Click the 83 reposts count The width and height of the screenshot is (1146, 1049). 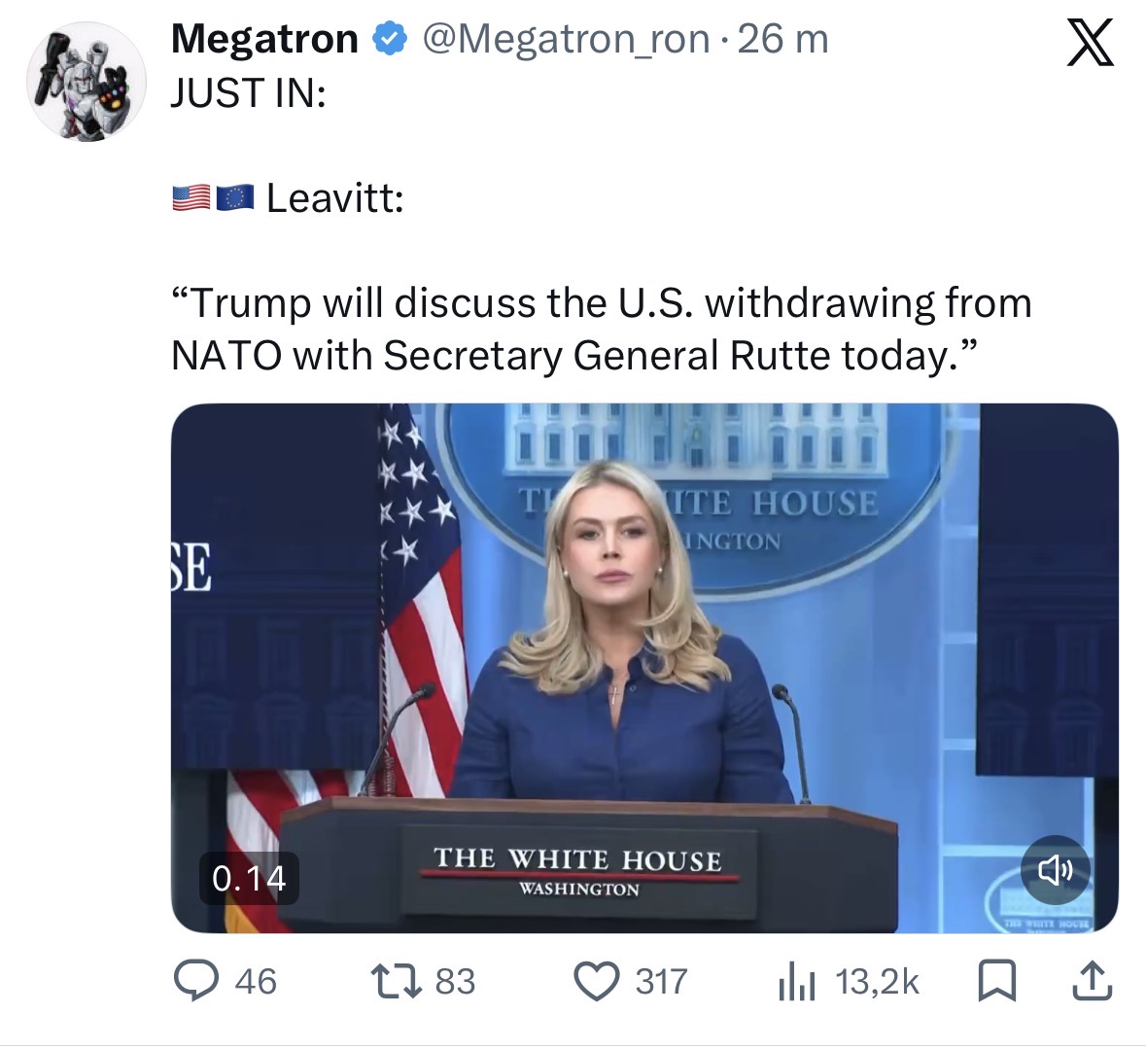point(455,981)
